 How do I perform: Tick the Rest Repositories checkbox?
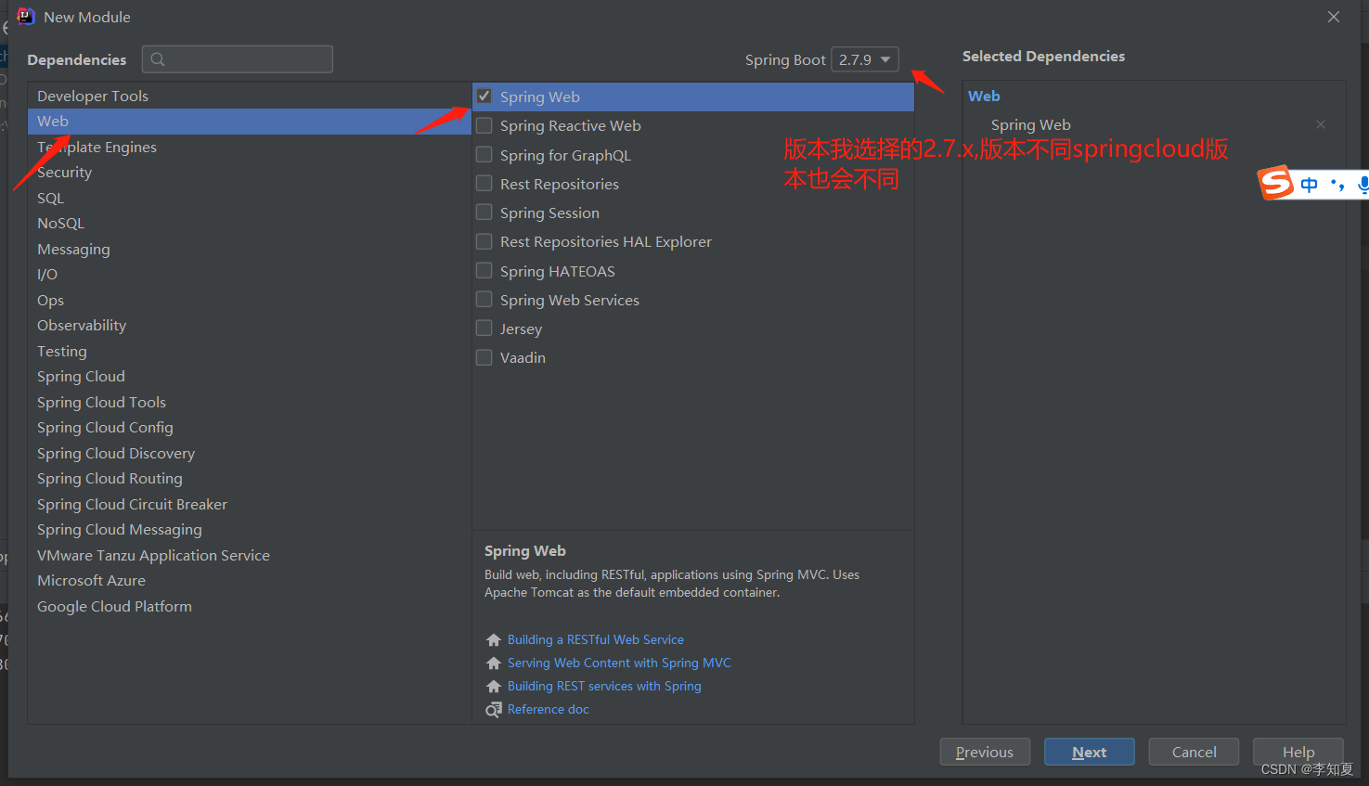pos(484,183)
